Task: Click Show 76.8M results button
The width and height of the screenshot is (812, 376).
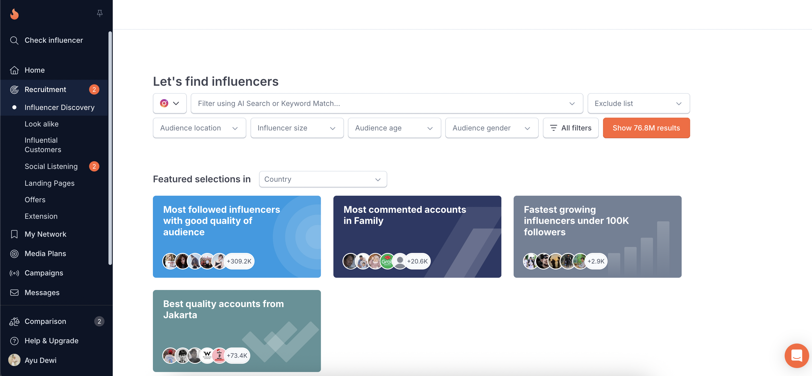Action: 646,128
